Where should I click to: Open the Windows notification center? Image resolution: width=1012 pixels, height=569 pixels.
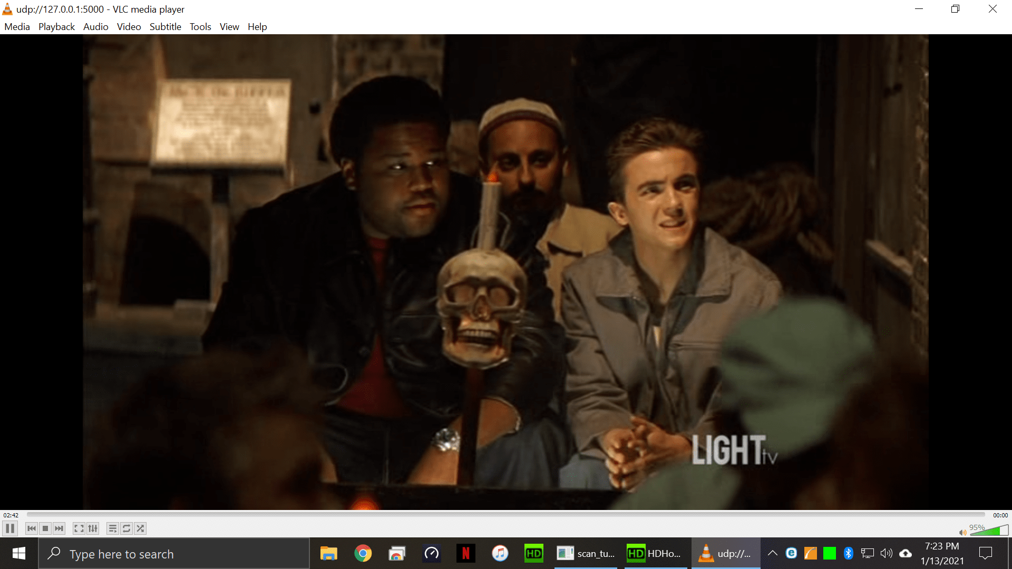tap(986, 553)
